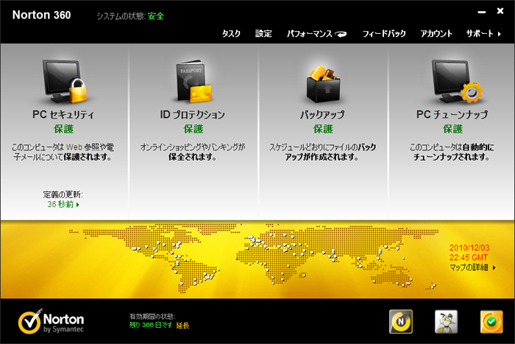This screenshot has height=344, width=515.
Task: Click the 36 秒前 definition update link
Action: click(x=63, y=204)
